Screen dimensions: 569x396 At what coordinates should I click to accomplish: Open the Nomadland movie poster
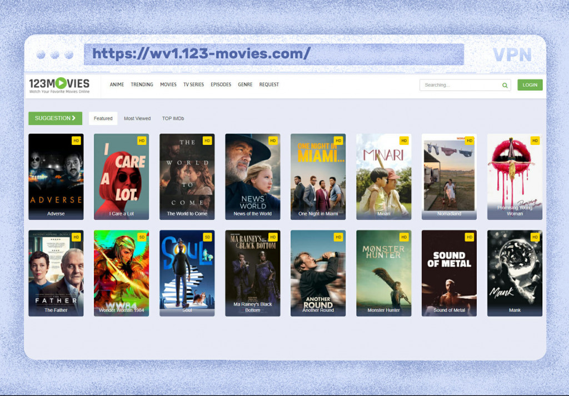[x=449, y=177]
